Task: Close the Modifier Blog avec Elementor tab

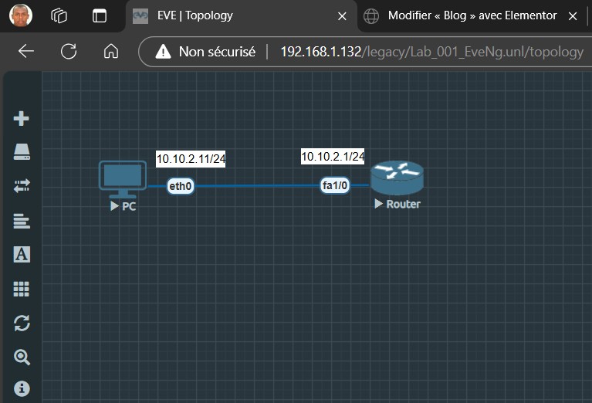Action: point(573,15)
